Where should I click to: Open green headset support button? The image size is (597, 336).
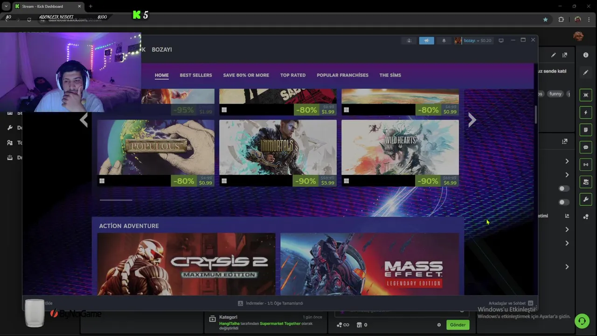[582, 321]
